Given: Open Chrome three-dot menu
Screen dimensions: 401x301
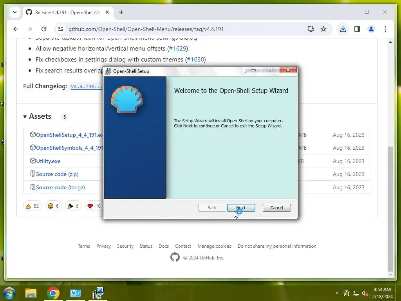Looking at the screenshot, I should [385, 29].
